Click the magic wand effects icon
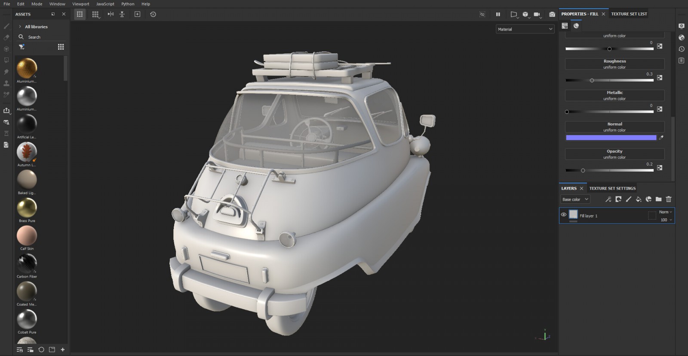The image size is (688, 356). (x=608, y=199)
